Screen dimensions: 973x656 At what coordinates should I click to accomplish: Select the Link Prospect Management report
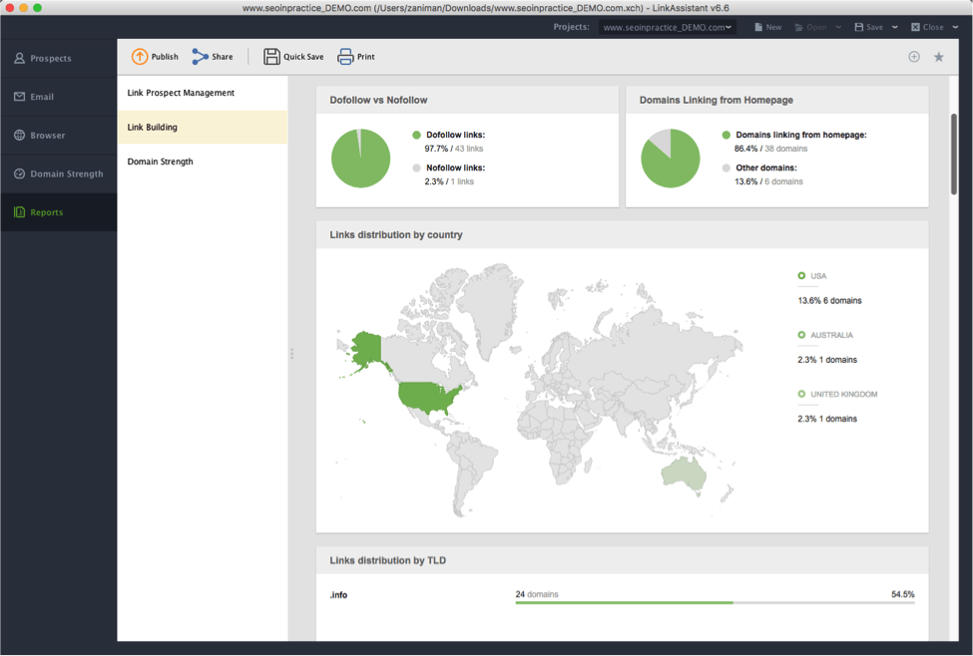pos(181,93)
